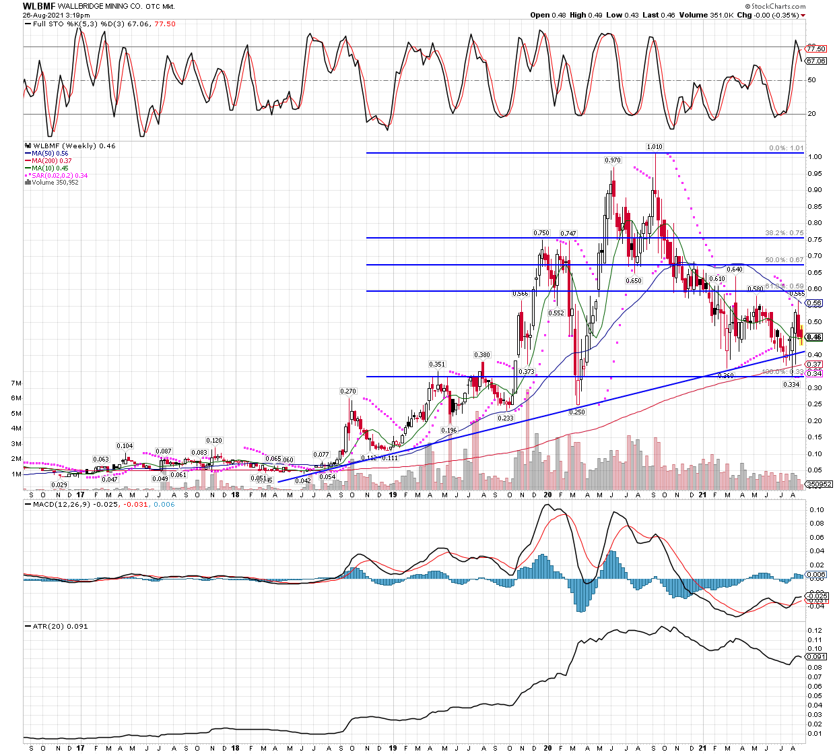Viewport: 835px width, 754px height.
Task: Click the blue 0.56 MA(50) axis tag
Action: point(815,304)
